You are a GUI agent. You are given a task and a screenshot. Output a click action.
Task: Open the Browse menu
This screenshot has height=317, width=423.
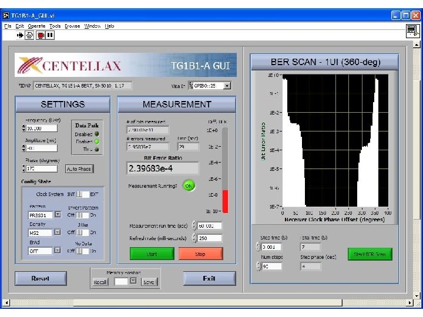coord(72,26)
